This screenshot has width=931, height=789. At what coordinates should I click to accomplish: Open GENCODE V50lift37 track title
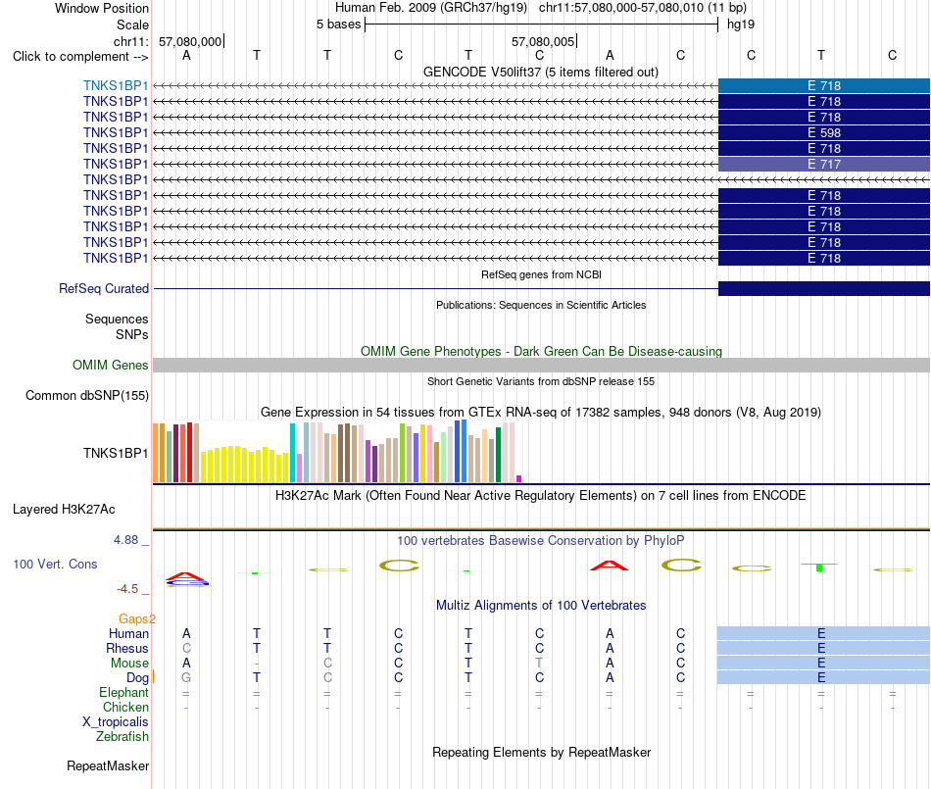540,72
